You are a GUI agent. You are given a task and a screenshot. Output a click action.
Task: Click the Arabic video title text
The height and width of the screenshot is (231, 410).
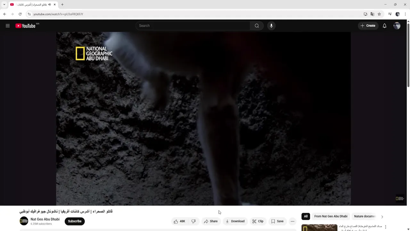66,211
